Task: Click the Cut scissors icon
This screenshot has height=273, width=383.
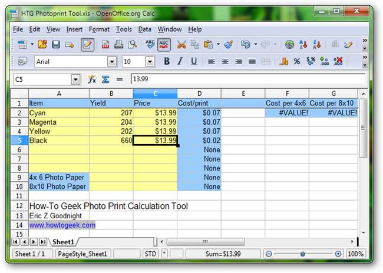Action: tap(181, 44)
